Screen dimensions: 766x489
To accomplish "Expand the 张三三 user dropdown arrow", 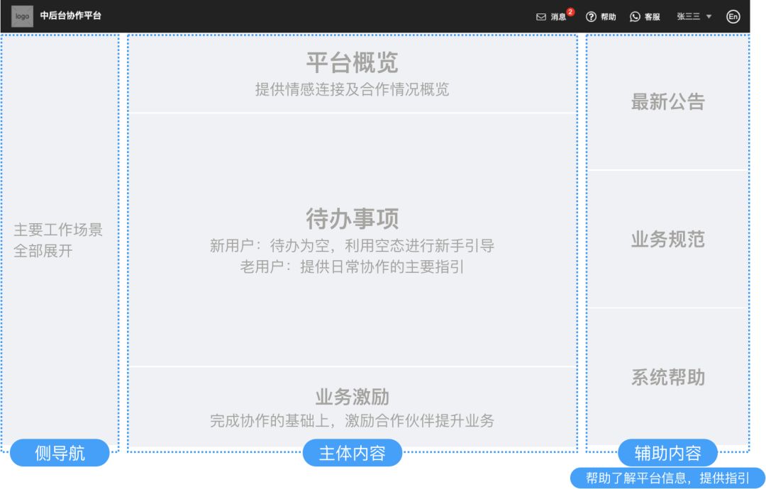I will click(709, 16).
